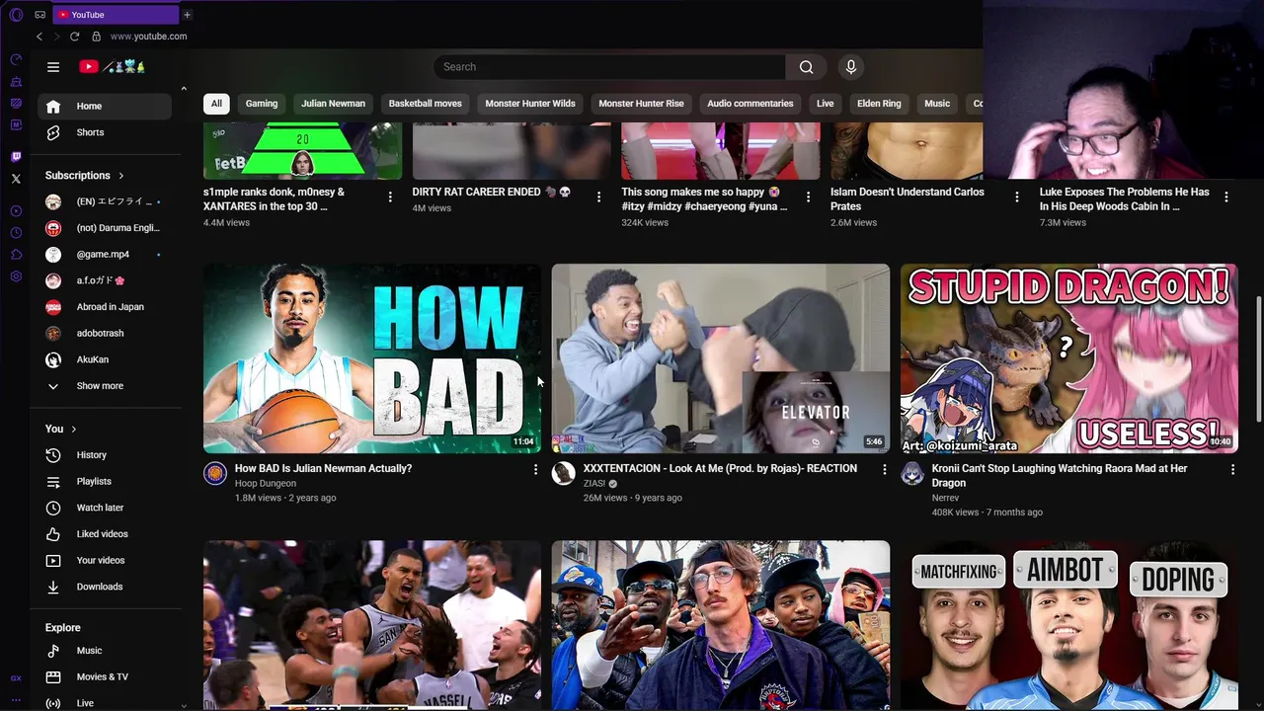1264x711 pixels.
Task: Click the browser address bar URL
Action: pos(148,37)
